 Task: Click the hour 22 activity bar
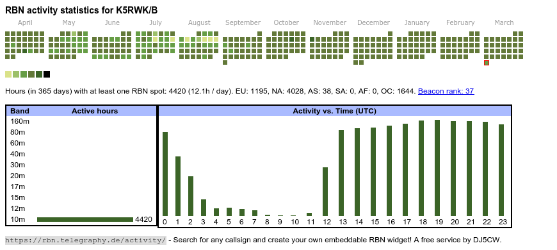[485, 169]
